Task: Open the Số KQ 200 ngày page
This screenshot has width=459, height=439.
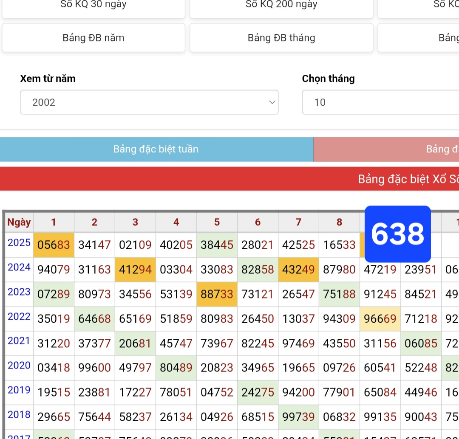Action: pyautogui.click(x=281, y=6)
